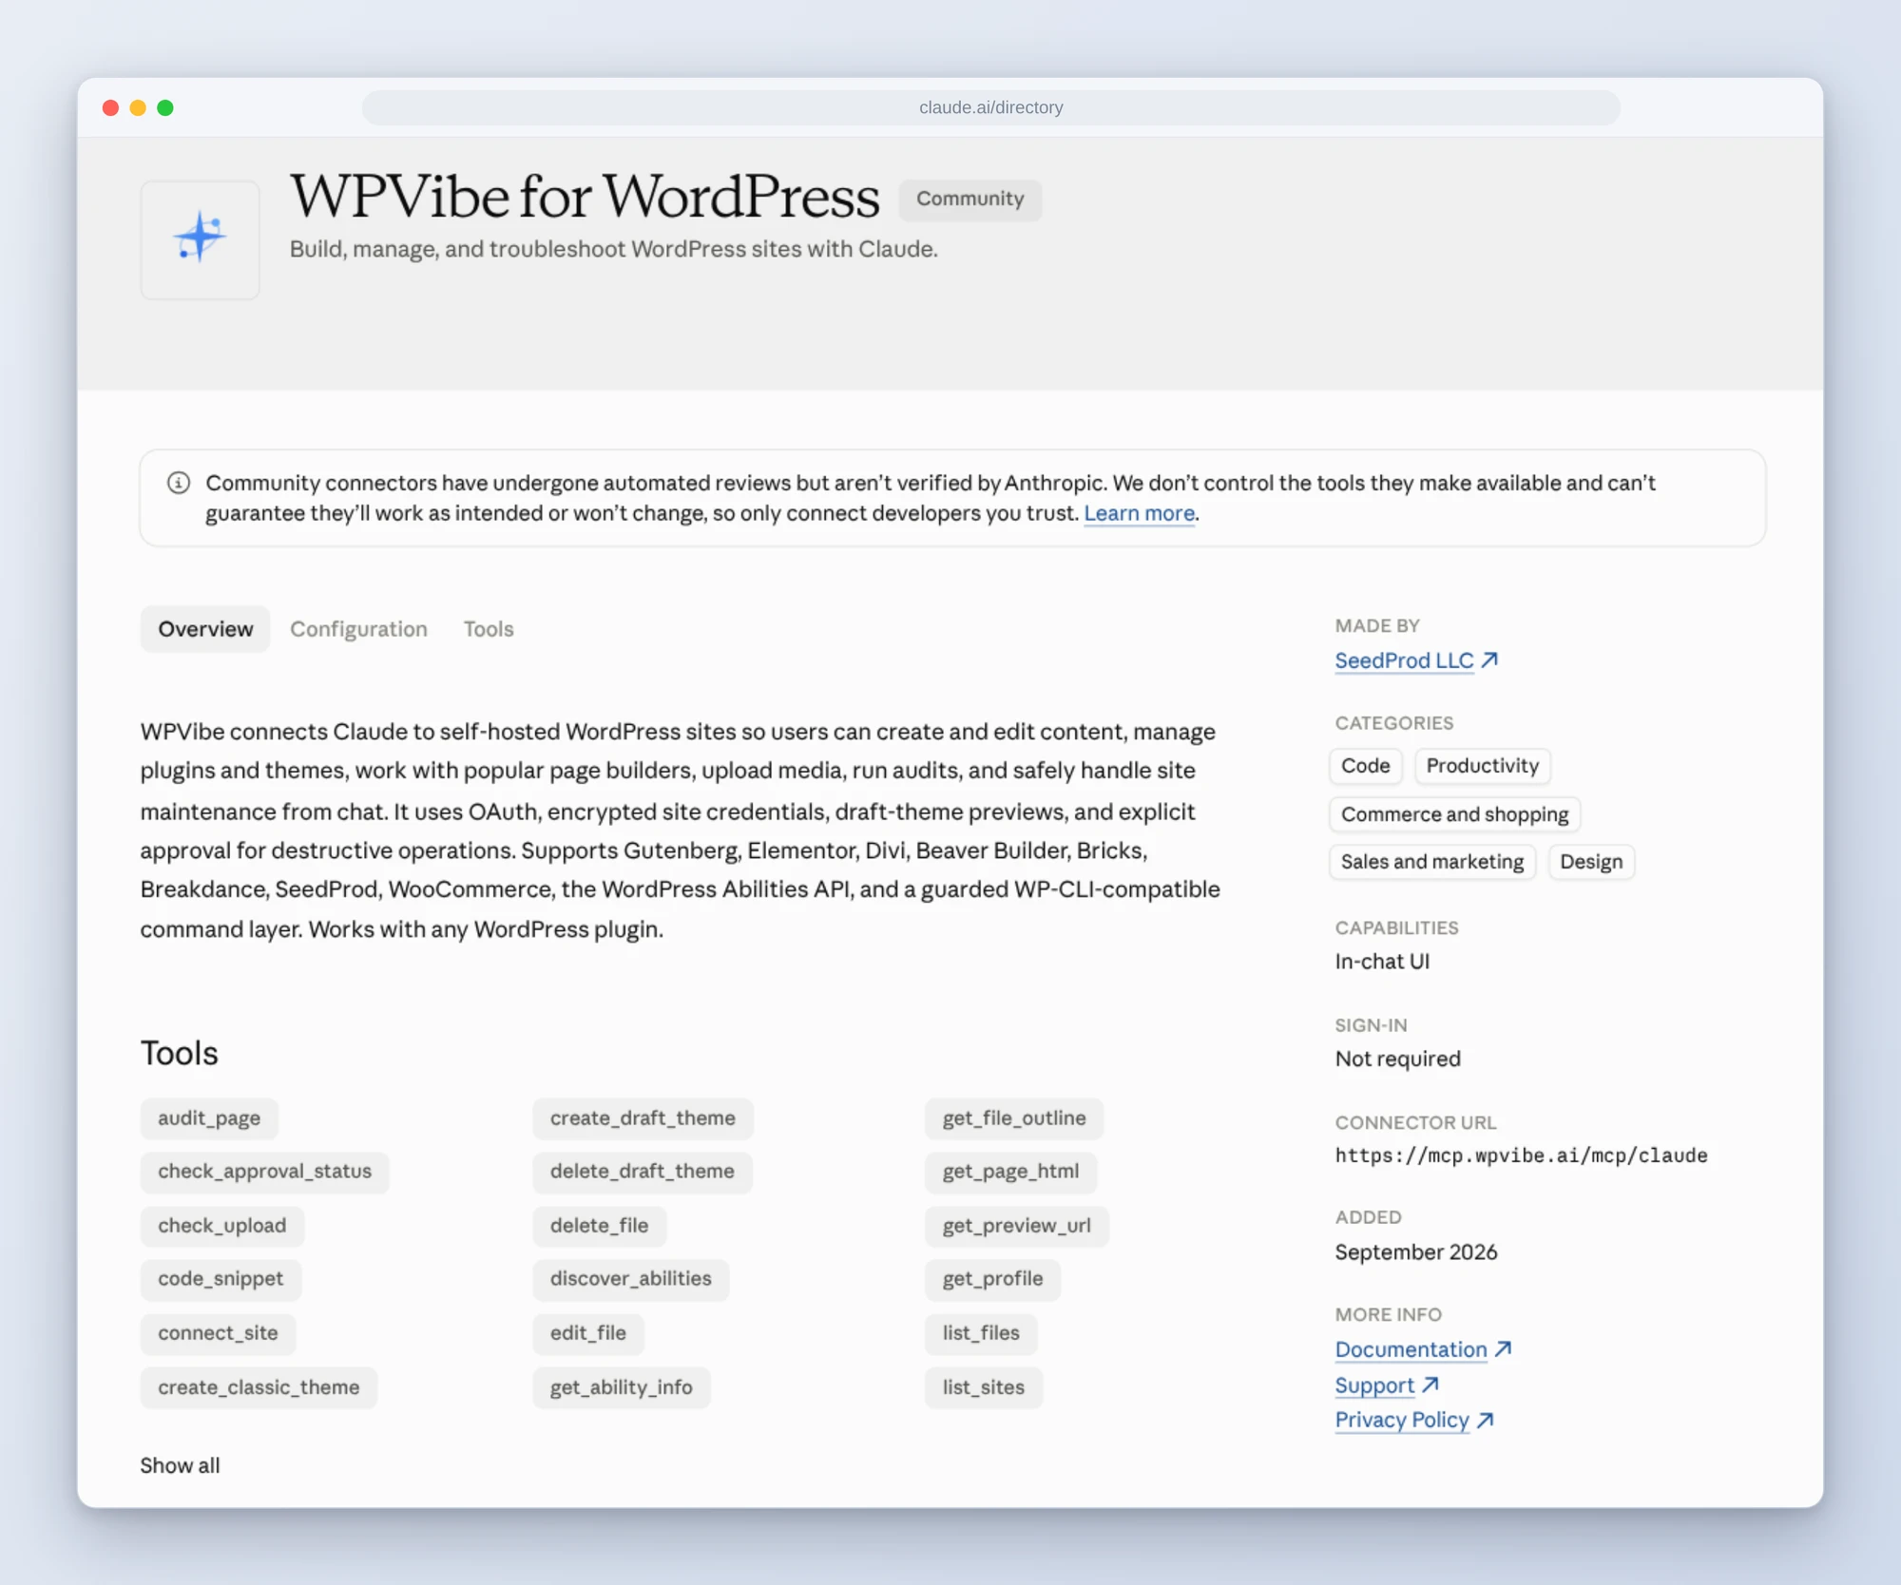This screenshot has width=1901, height=1585.
Task: Click the code_snippet tool chip
Action: (x=221, y=1279)
